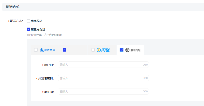This screenshot has height=106, width=204.
Task: Click the 第三方配送 option label text
Action: pos(38,29)
